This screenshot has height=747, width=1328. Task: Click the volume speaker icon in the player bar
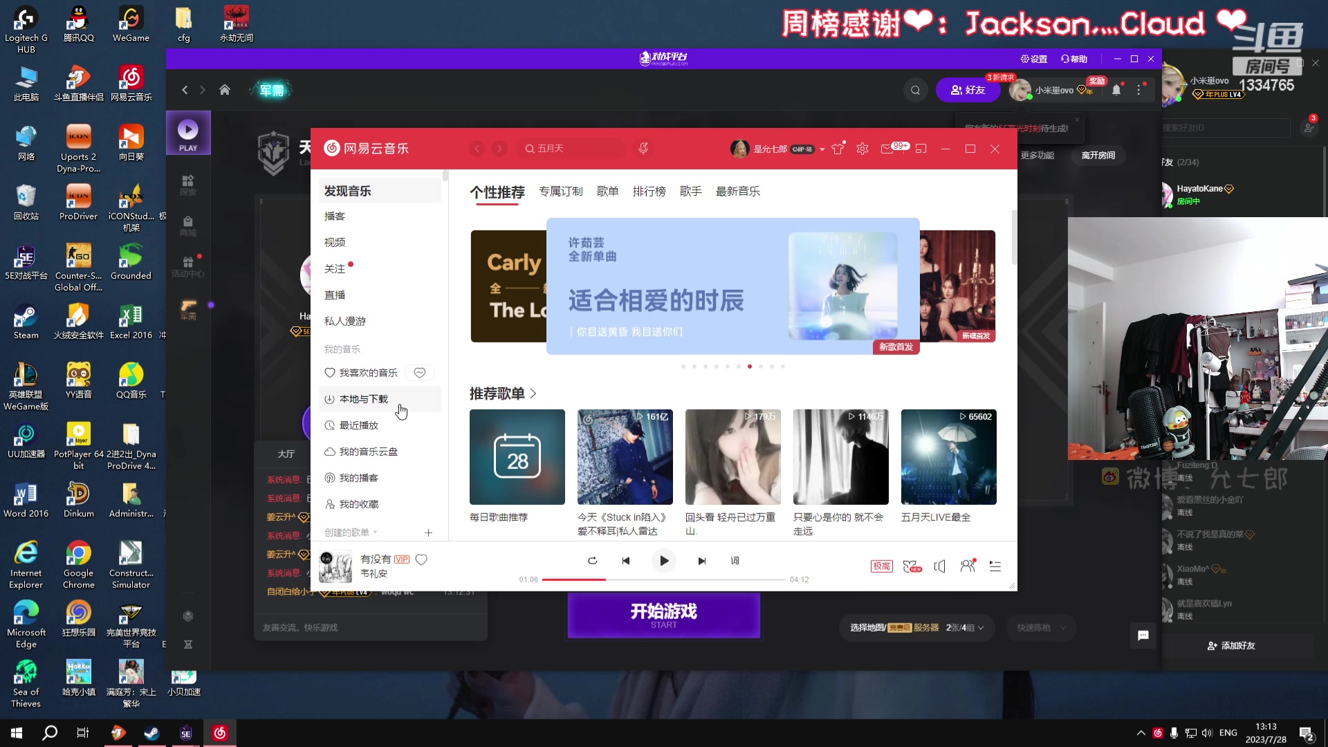point(939,566)
